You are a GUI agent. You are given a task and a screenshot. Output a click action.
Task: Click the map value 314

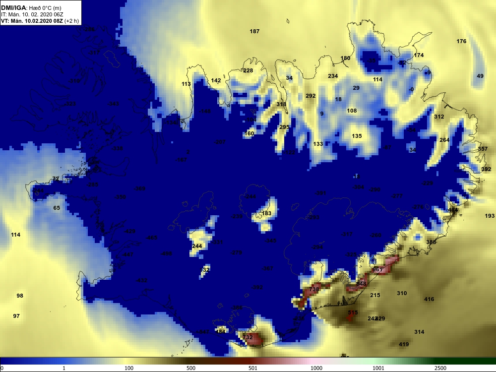[x=420, y=332]
